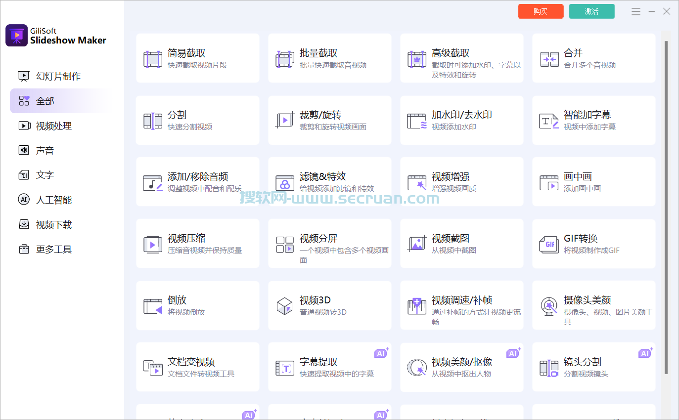
Task: Click the 高级截取 crown icon
Action: click(416, 59)
